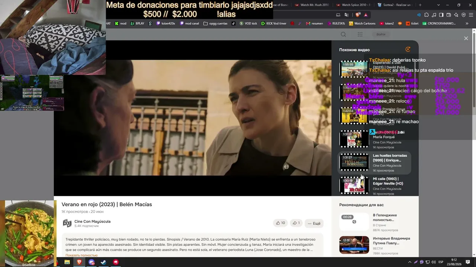Expand the opgg cuentas bookmark folder
The width and height of the screenshot is (476, 267).
(x=215, y=23)
